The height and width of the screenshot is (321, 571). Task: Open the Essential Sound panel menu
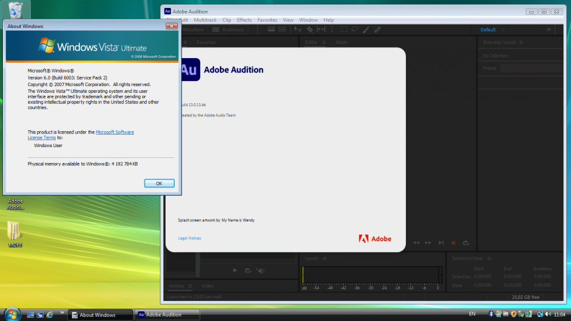click(x=521, y=42)
